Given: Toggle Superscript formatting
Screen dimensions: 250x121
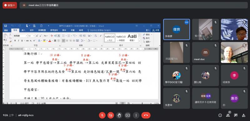Looking at the screenshot, I should [34, 41].
